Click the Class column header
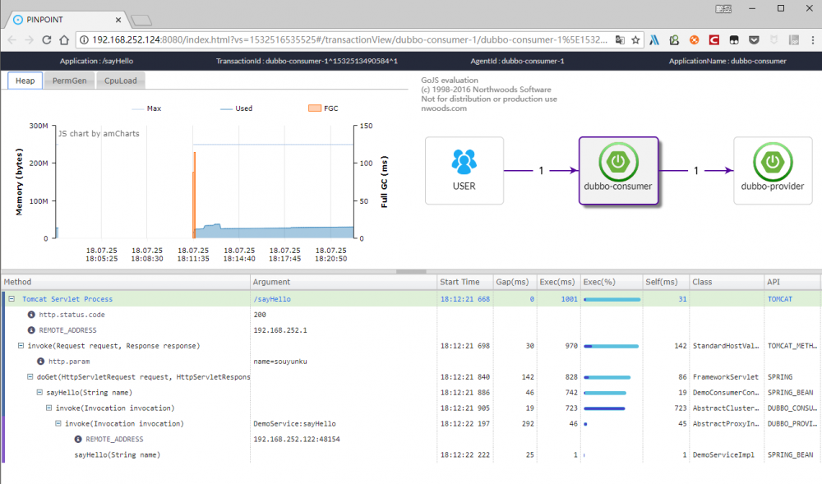This screenshot has width=822, height=484. click(x=727, y=282)
